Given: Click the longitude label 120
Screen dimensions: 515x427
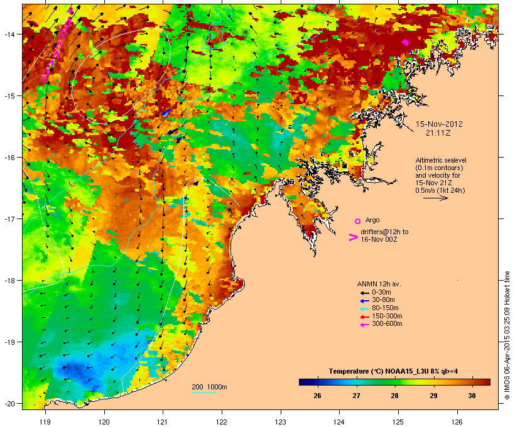Looking at the screenshot, I should [104, 422].
